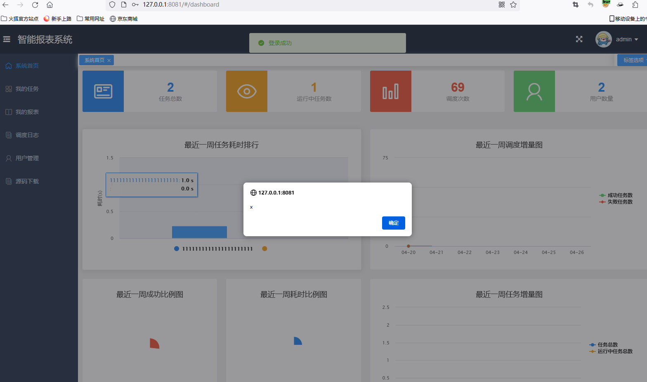Click the screenshot crop icon in toolbar
647x382 pixels.
click(576, 5)
